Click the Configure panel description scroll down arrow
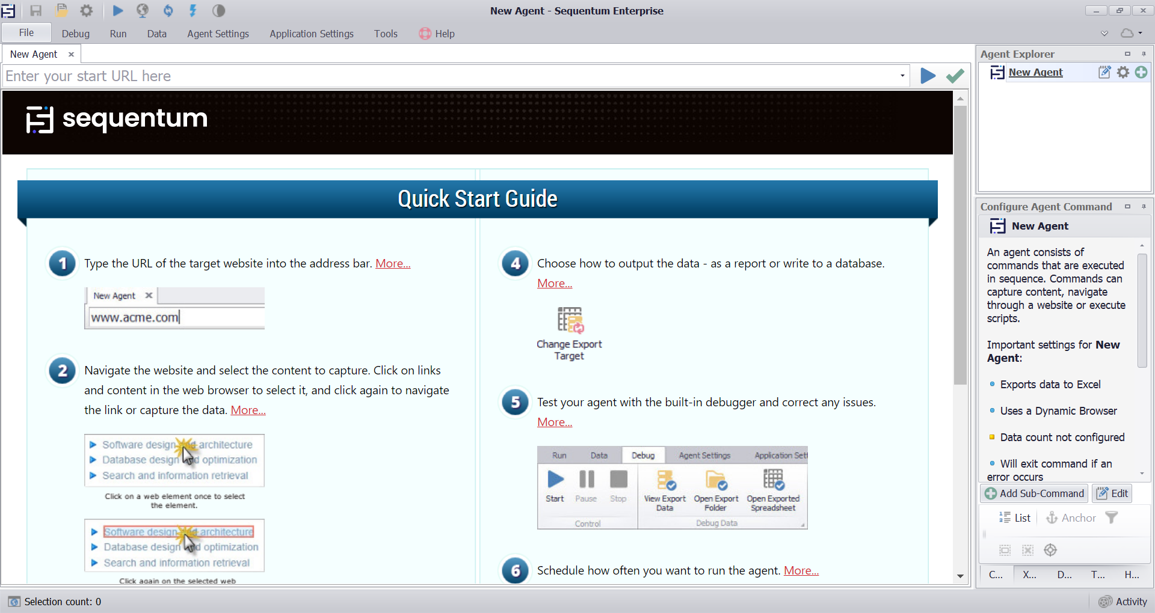1155x613 pixels. [x=1142, y=474]
